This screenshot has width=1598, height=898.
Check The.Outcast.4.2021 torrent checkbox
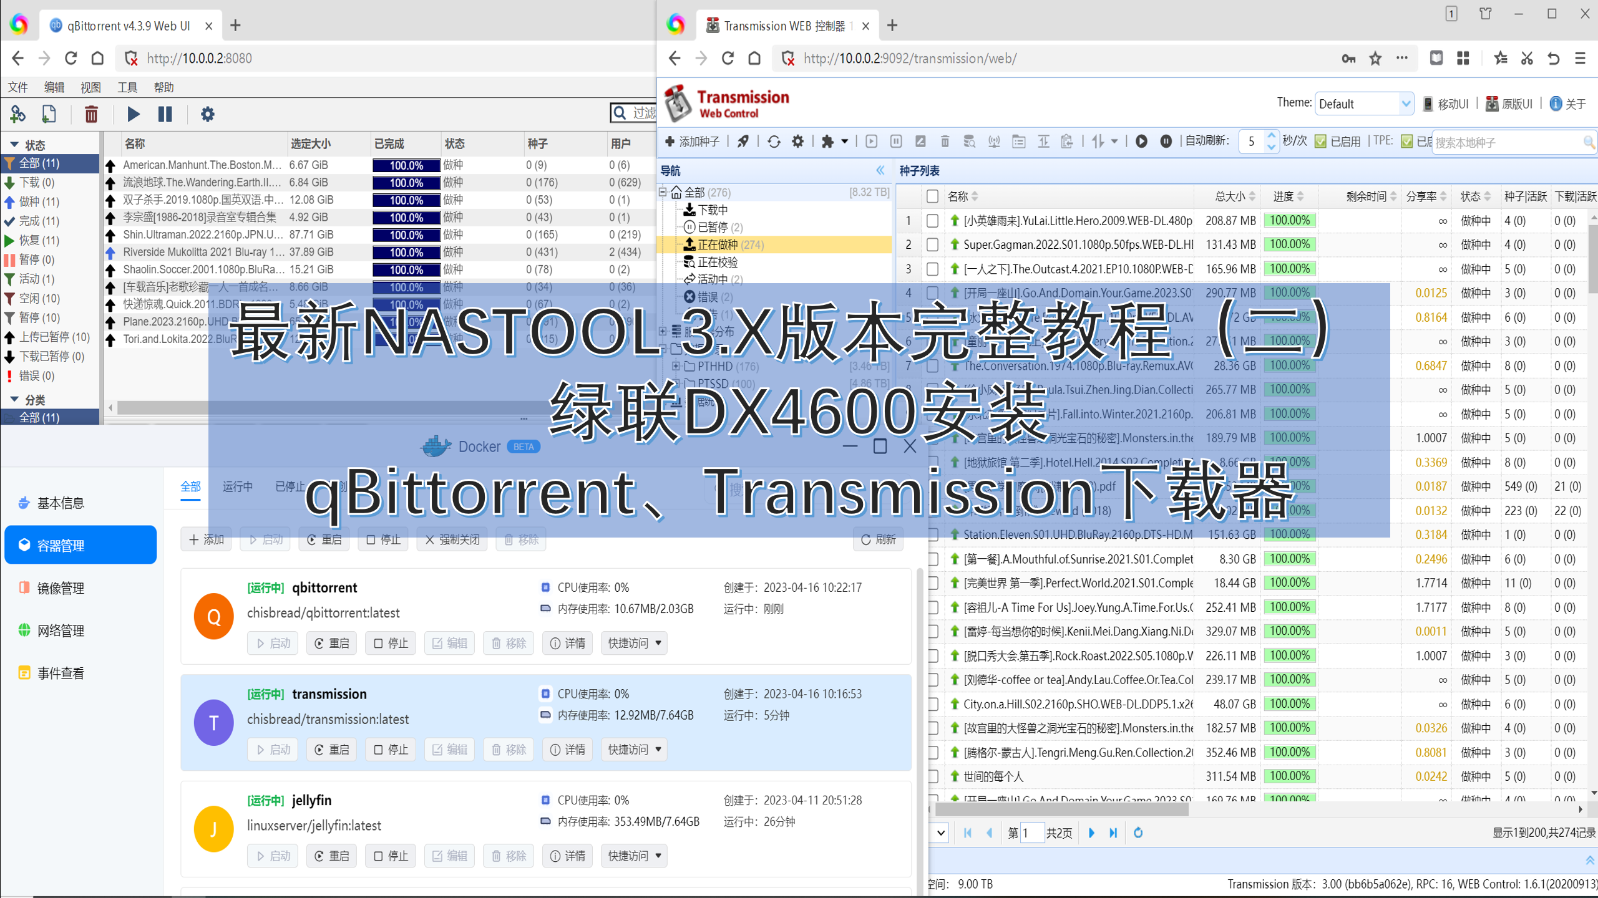click(932, 269)
